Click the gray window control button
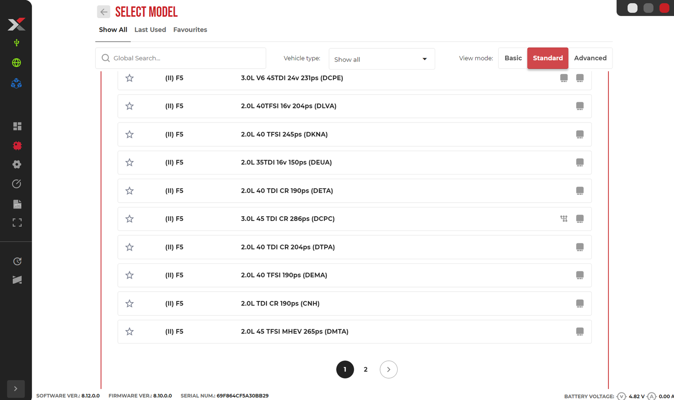 (648, 8)
